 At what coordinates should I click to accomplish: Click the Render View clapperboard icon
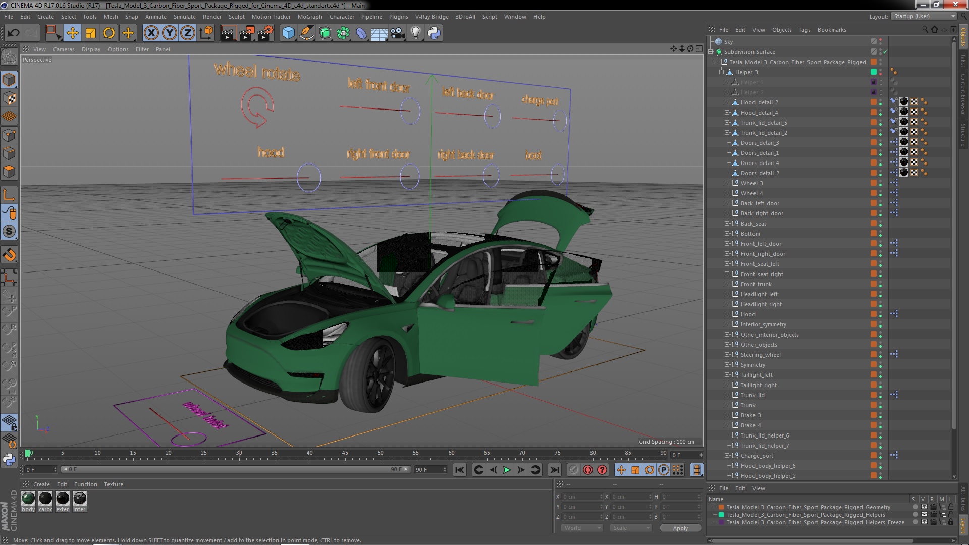click(228, 33)
